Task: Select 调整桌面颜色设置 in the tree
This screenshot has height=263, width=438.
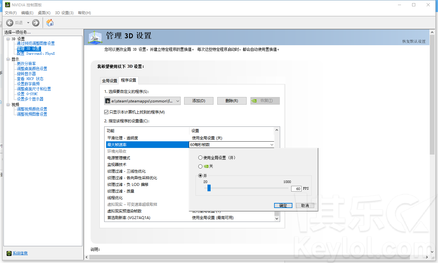Action: [32, 69]
